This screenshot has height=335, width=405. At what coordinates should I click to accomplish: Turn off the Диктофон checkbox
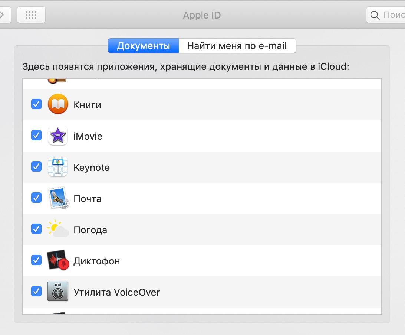point(36,260)
